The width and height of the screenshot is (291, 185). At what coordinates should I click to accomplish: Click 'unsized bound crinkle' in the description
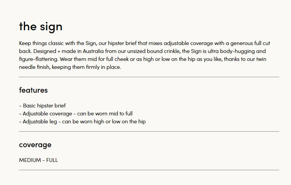153,51
